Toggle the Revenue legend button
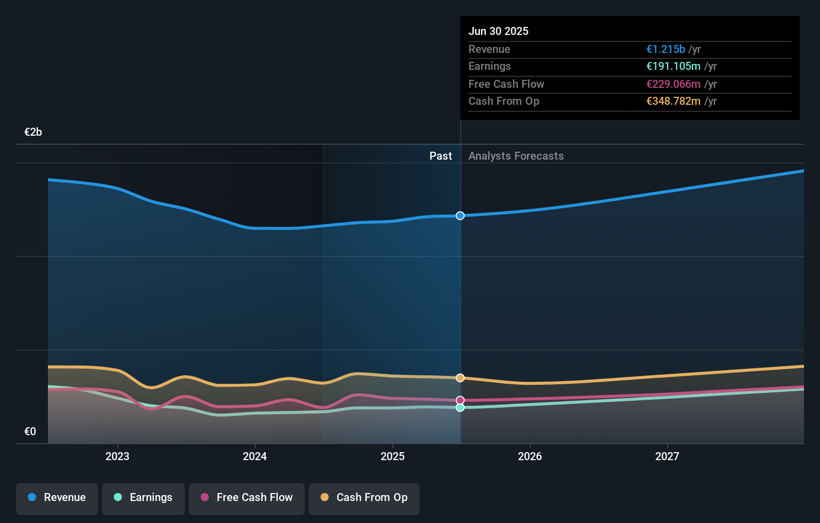This screenshot has width=820, height=523. point(57,499)
